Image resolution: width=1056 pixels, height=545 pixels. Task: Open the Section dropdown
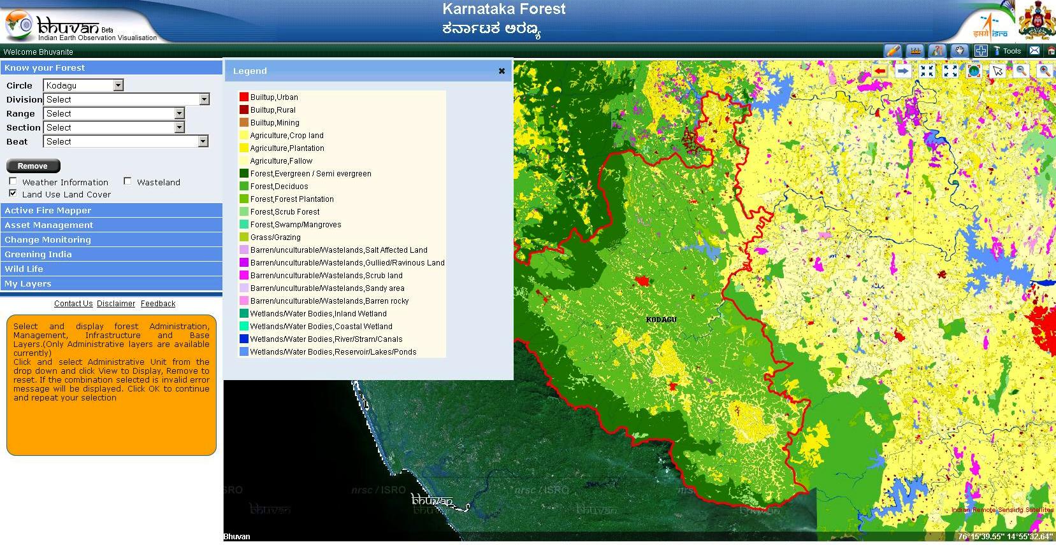tap(113, 127)
